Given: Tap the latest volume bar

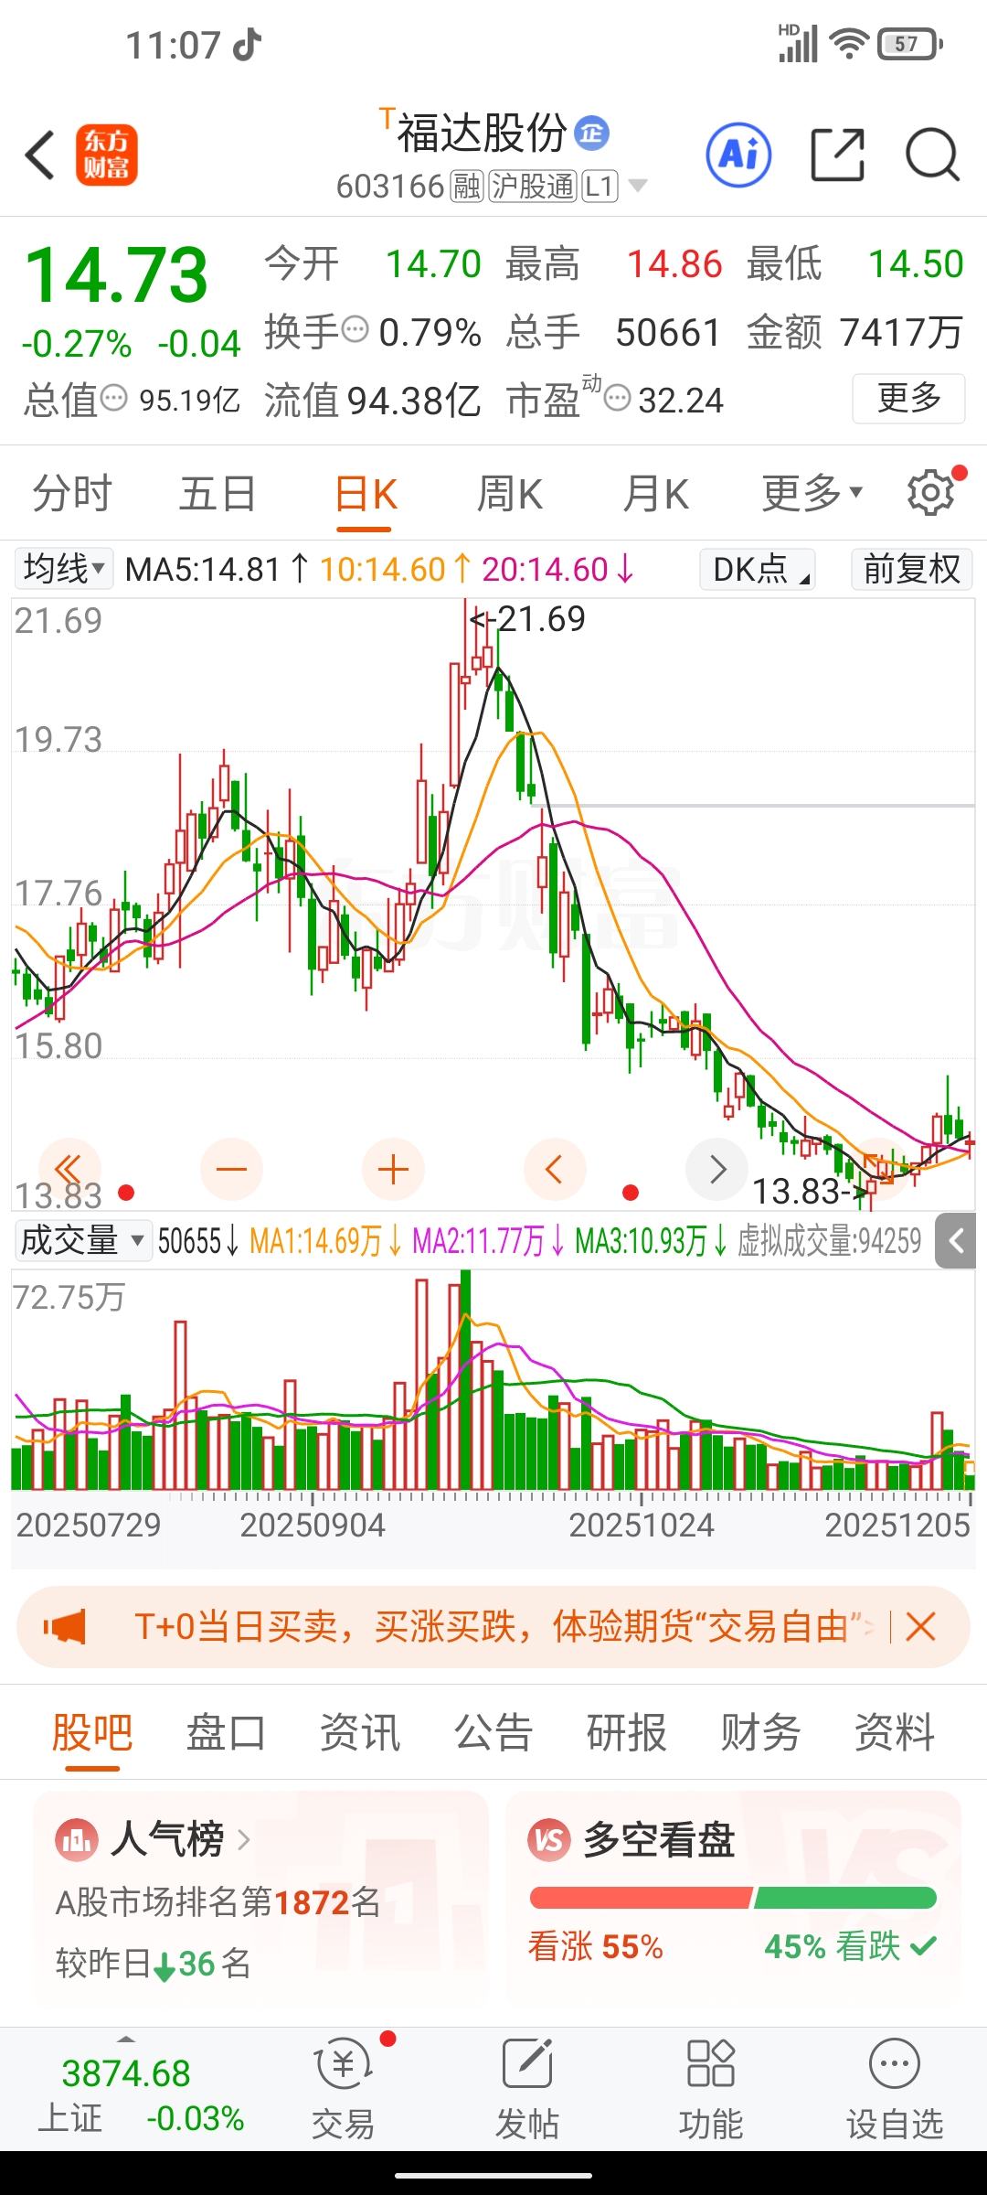Looking at the screenshot, I should click(x=970, y=1475).
